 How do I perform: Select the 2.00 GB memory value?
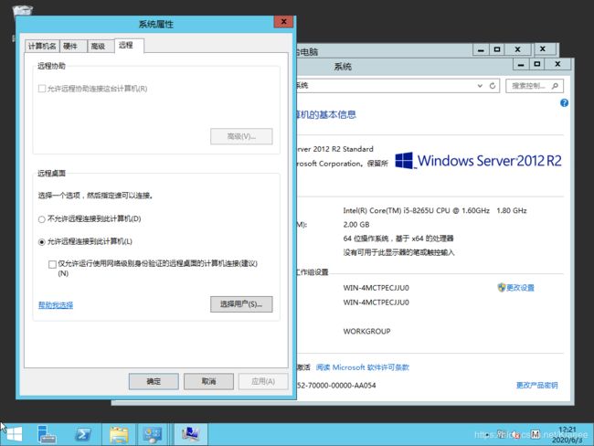point(356,224)
